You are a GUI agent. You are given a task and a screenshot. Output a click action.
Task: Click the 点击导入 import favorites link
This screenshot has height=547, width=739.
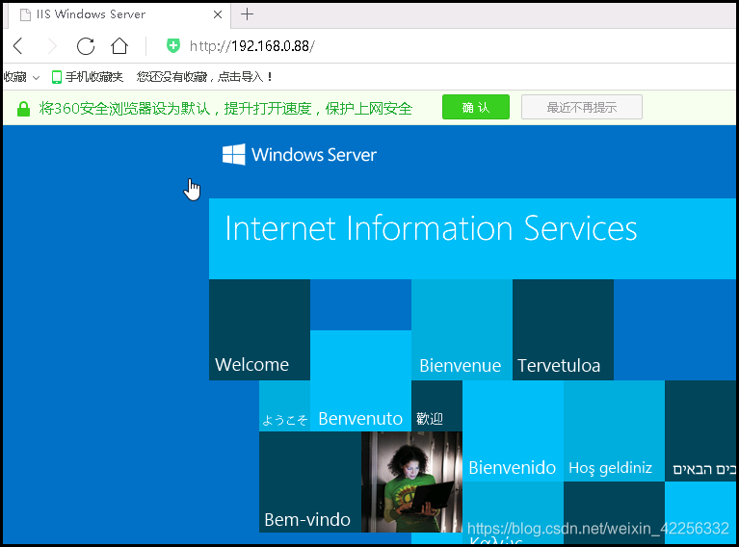tap(244, 77)
